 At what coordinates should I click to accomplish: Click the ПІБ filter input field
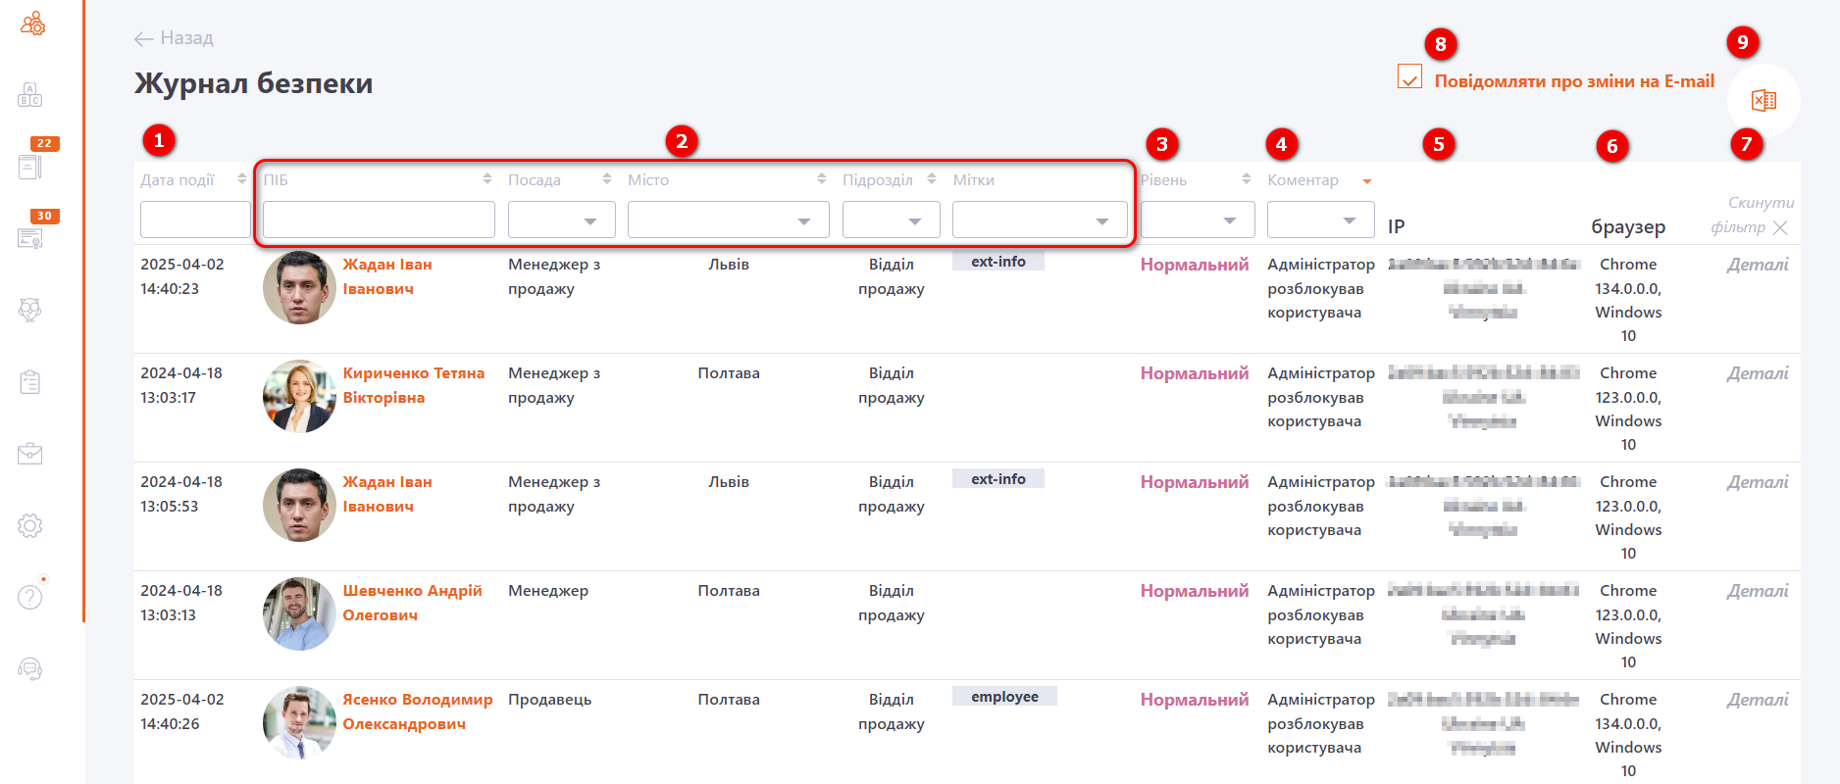click(x=379, y=220)
